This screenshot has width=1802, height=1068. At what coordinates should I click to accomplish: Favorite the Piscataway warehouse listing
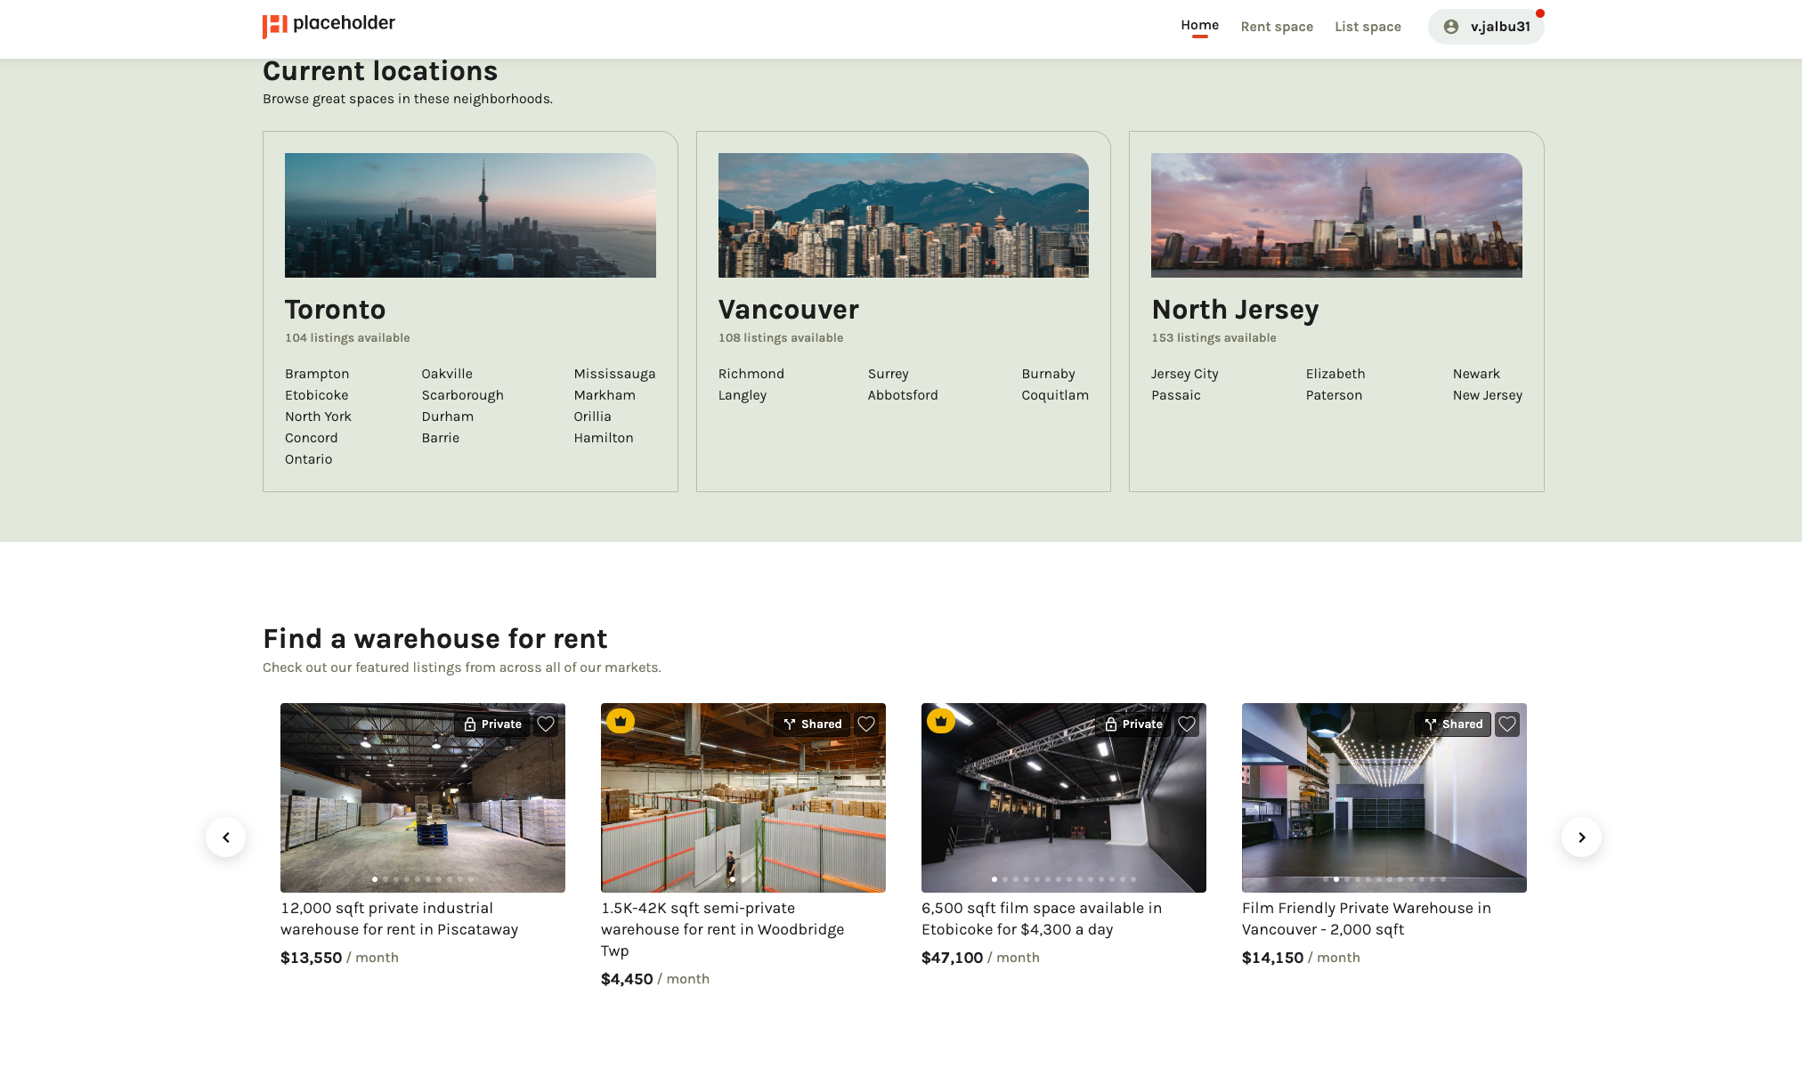click(546, 724)
